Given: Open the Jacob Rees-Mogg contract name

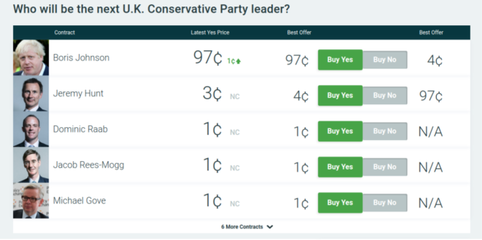Looking at the screenshot, I should point(88,165).
